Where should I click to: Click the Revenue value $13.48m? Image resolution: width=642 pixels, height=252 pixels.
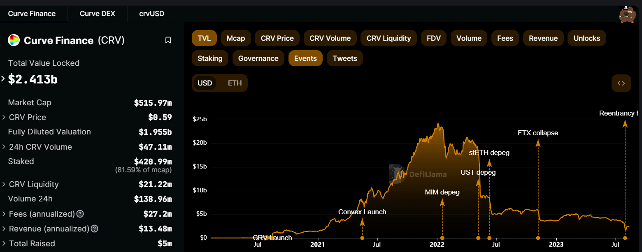click(155, 229)
